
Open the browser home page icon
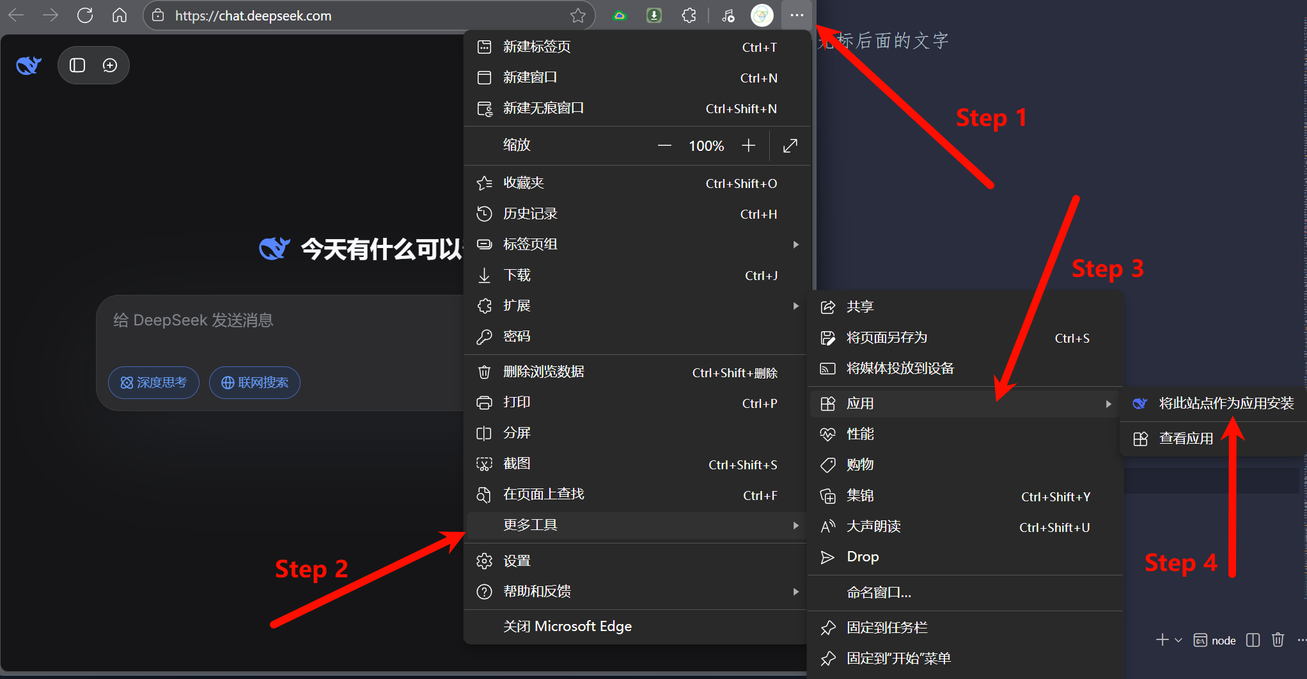coord(120,15)
